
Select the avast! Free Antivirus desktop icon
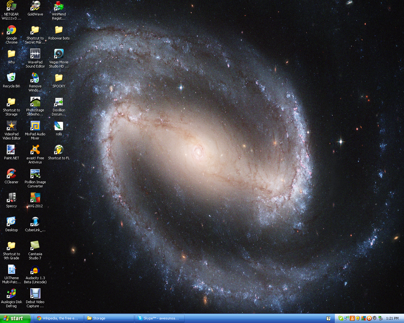click(x=35, y=154)
